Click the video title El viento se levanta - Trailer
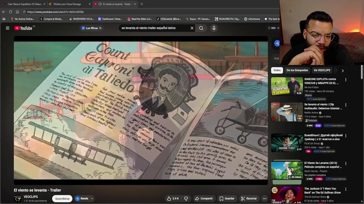 point(38,190)
